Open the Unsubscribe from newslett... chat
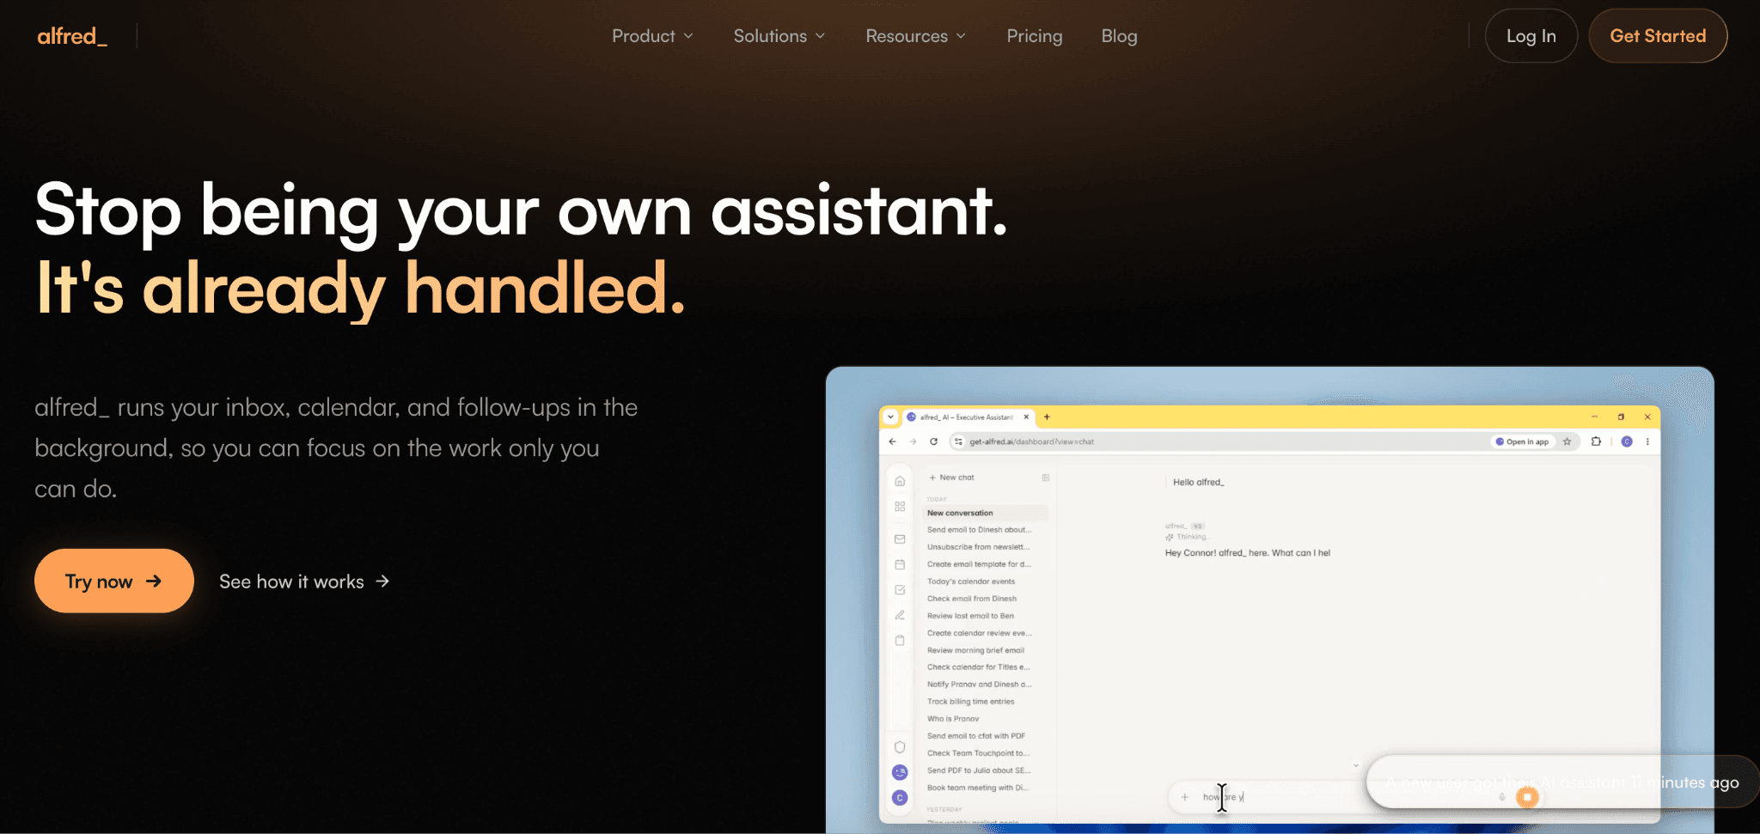1760x834 pixels. coord(978,547)
